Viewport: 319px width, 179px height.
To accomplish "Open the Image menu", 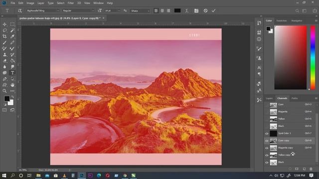I will coord(30,3).
